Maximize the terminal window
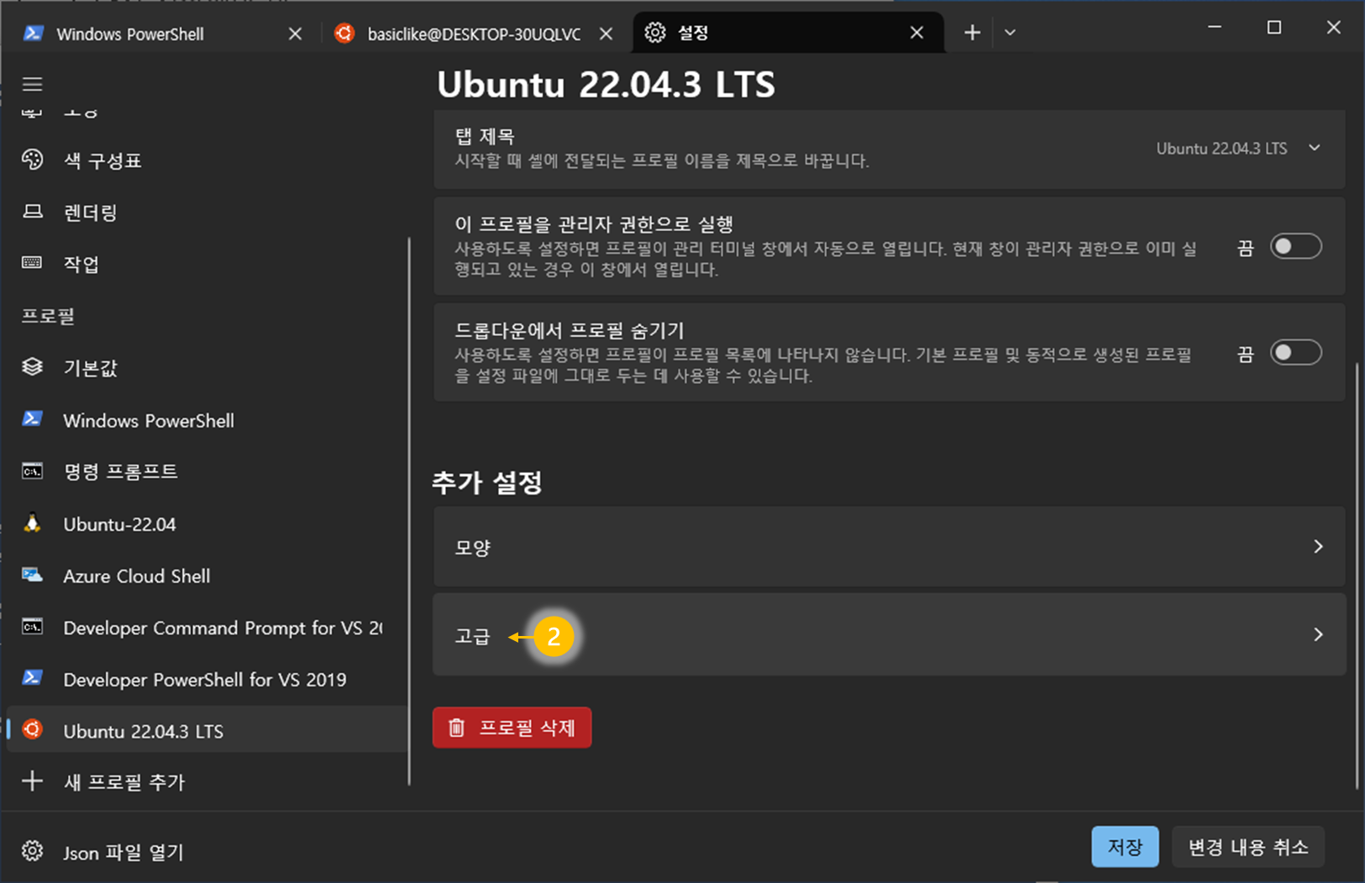The height and width of the screenshot is (883, 1365). coord(1274,28)
